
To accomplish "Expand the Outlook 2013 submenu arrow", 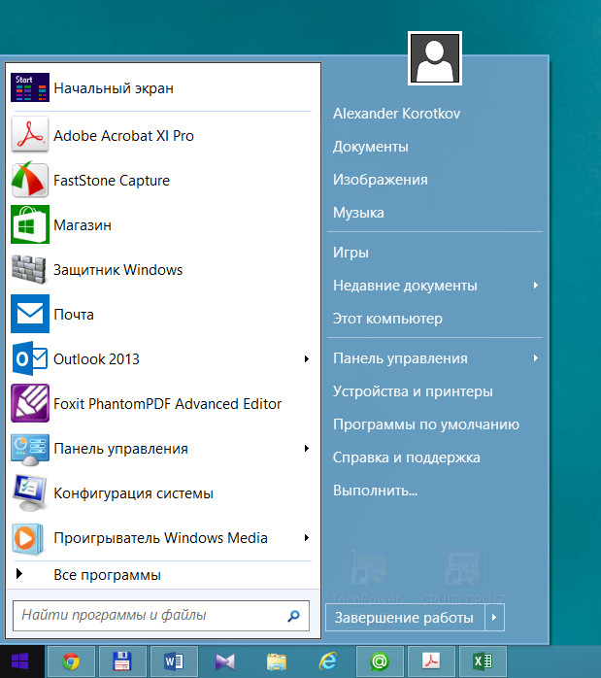I will pyautogui.click(x=307, y=359).
